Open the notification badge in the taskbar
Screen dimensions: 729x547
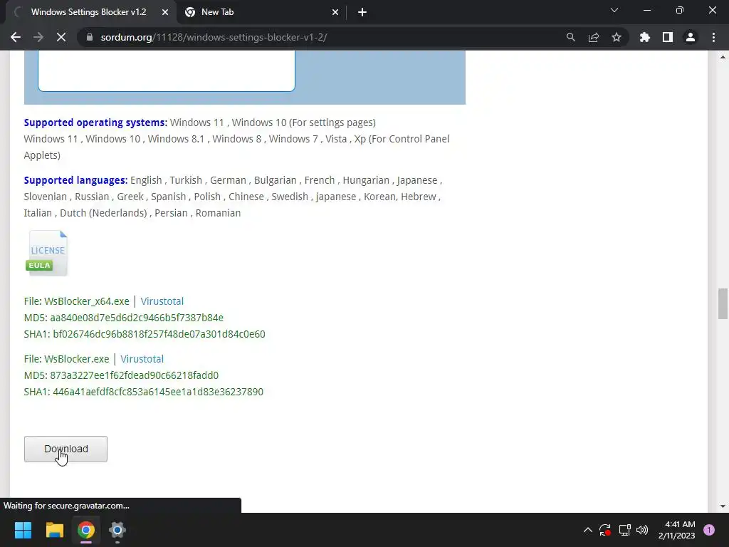click(709, 530)
